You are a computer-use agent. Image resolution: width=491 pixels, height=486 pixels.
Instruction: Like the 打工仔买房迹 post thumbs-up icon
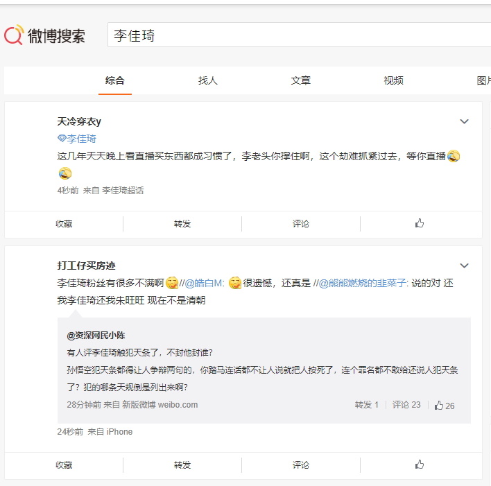click(x=420, y=465)
